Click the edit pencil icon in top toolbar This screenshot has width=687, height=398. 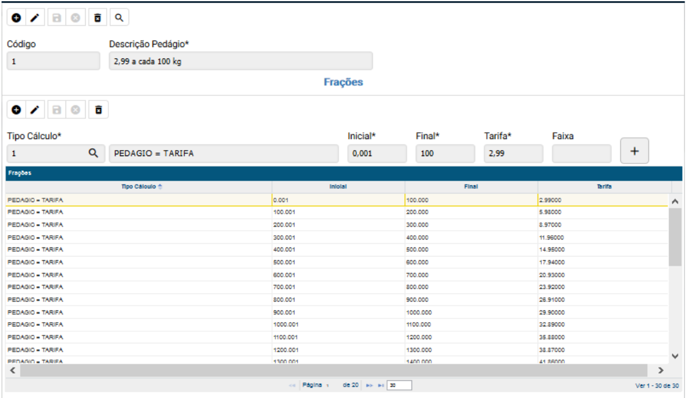(36, 18)
